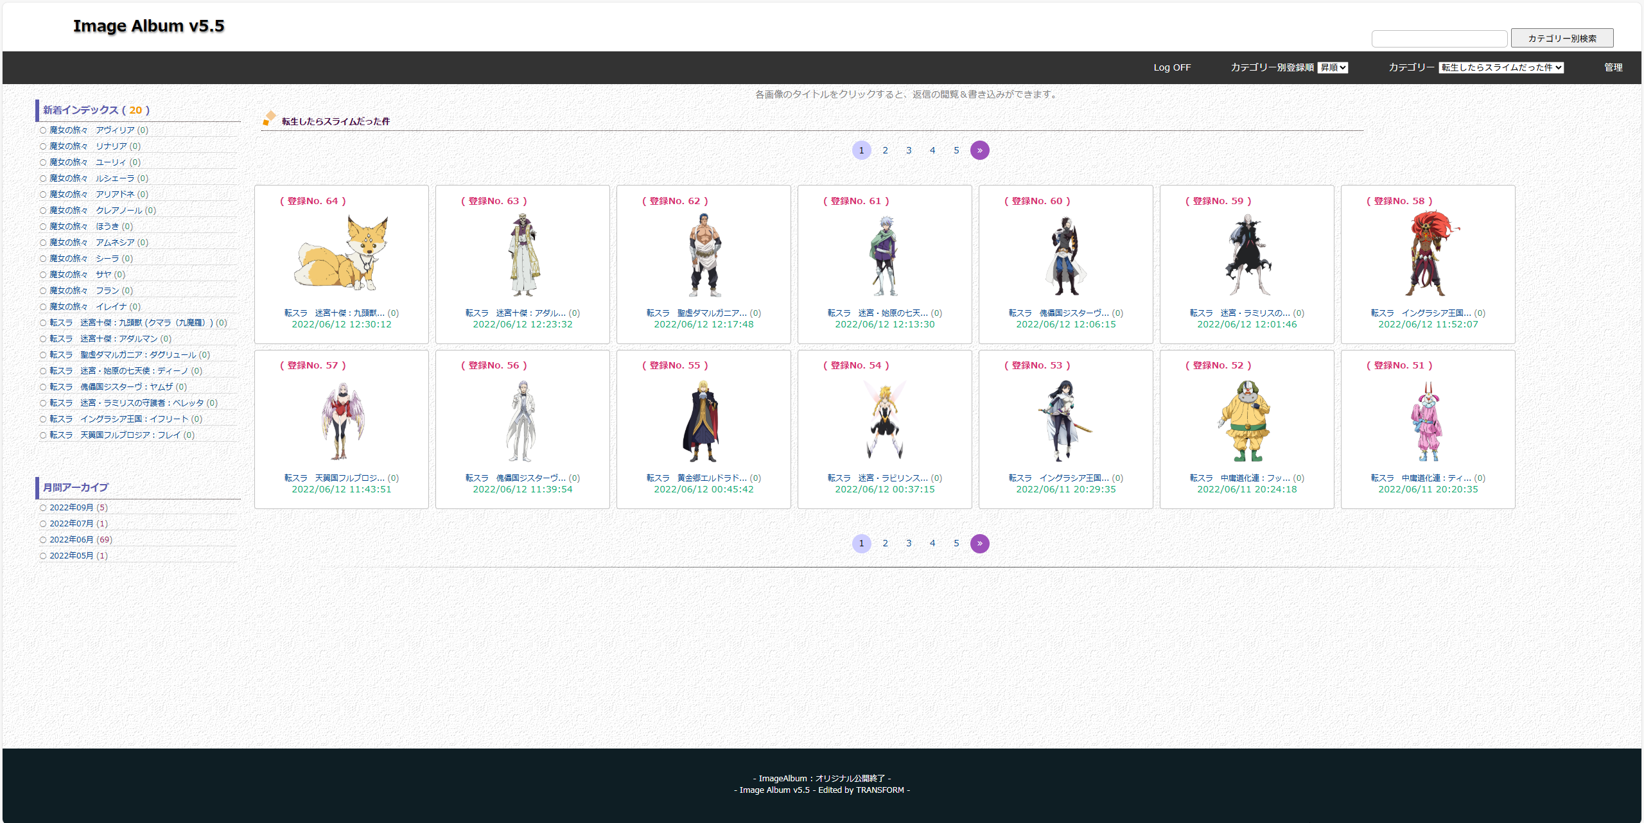Open the 2022年06月 monthly archive link
The height and width of the screenshot is (823, 1644).
[x=71, y=540]
